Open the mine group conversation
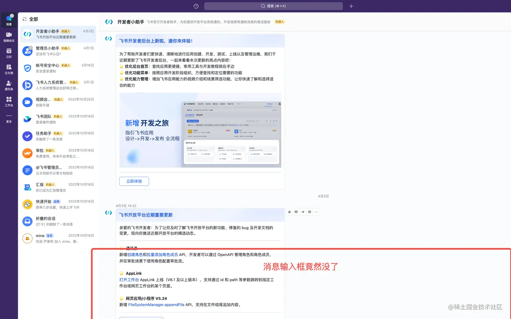The width and height of the screenshot is (511, 319). tap(58, 238)
